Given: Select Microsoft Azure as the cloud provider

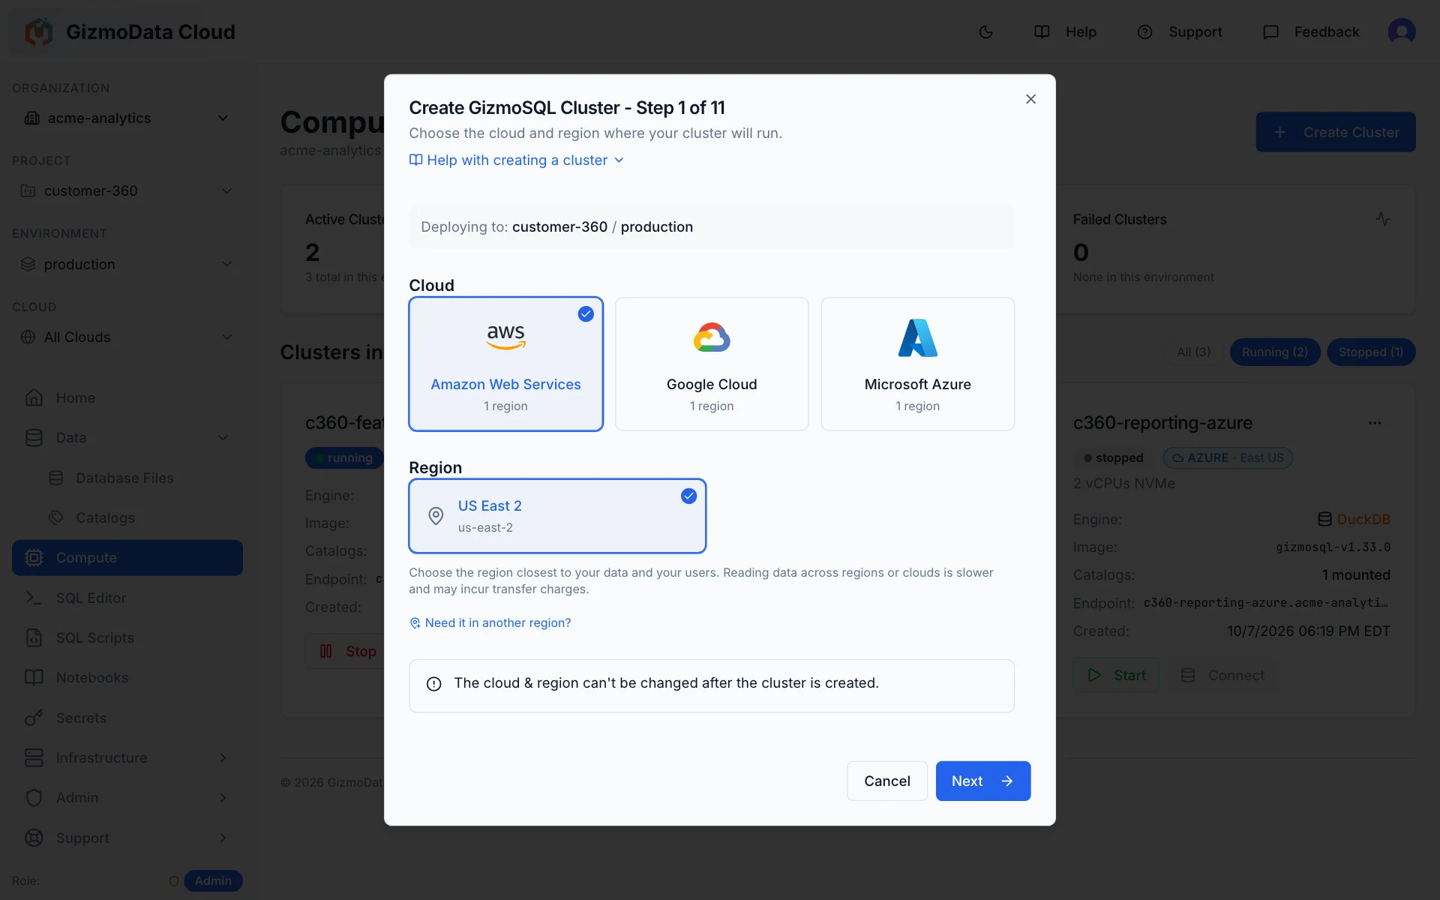Looking at the screenshot, I should click(917, 364).
